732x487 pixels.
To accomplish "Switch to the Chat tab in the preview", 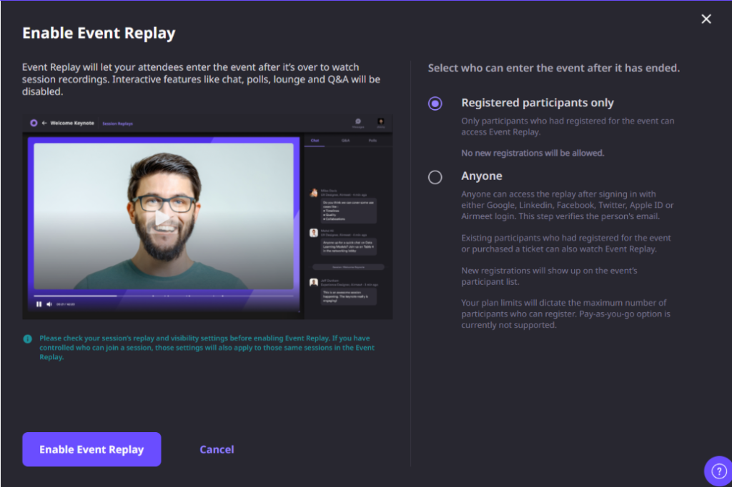I will point(315,141).
